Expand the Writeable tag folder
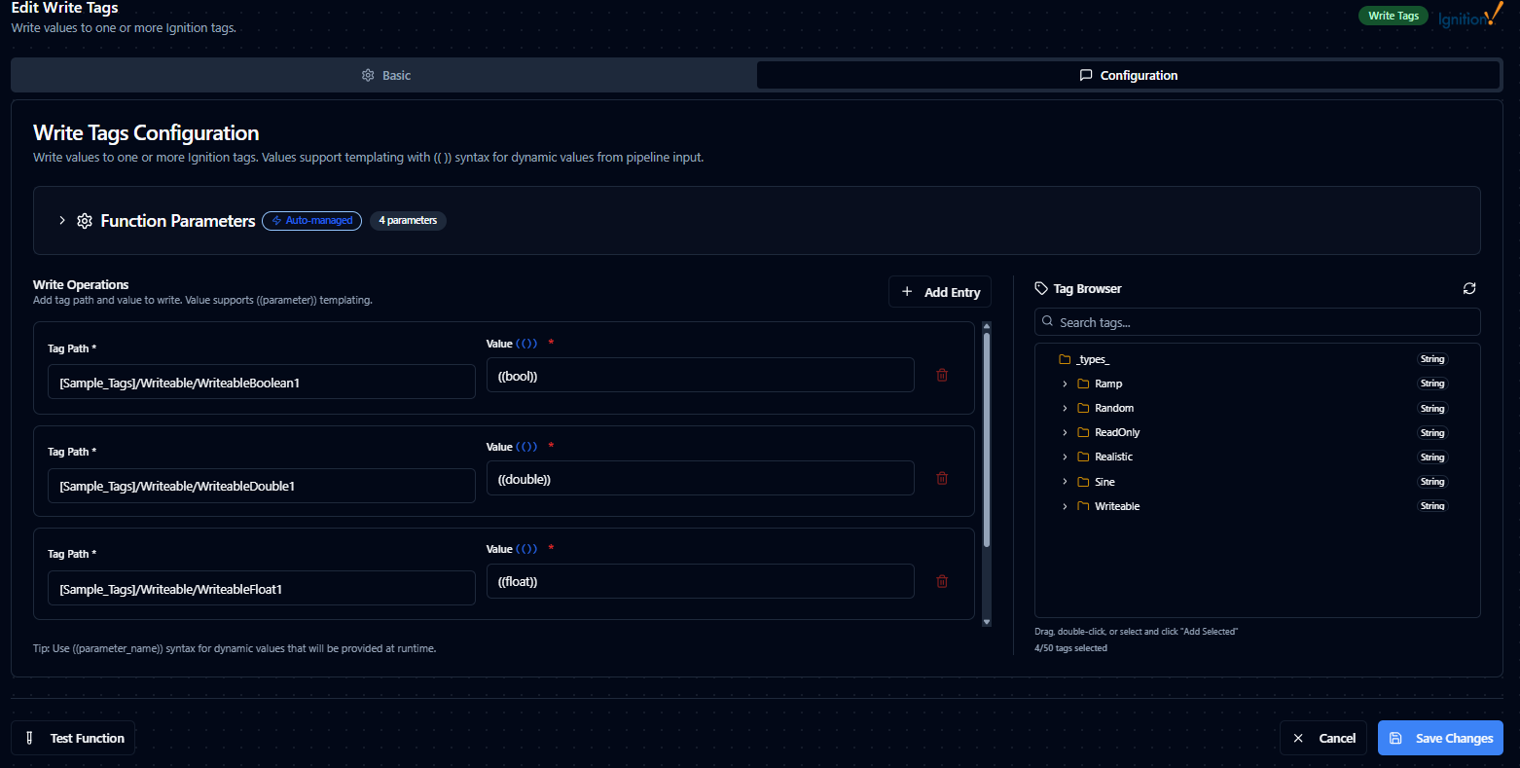Viewport: 1520px width, 768px height. (1065, 507)
